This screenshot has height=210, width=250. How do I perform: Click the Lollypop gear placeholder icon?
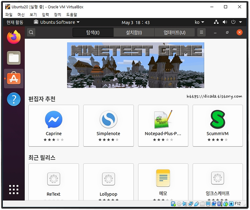pyautogui.click(x=108, y=179)
